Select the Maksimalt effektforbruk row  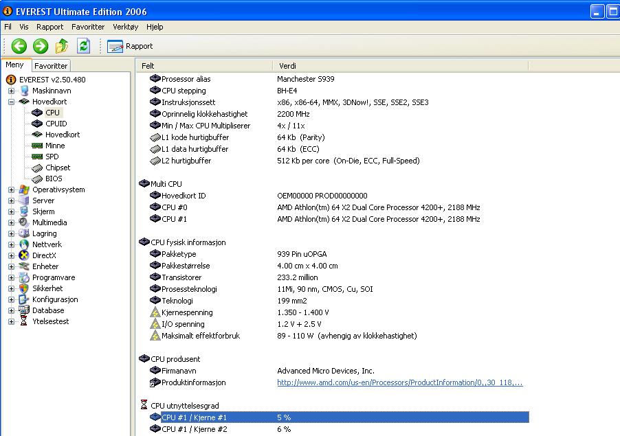pos(339,336)
